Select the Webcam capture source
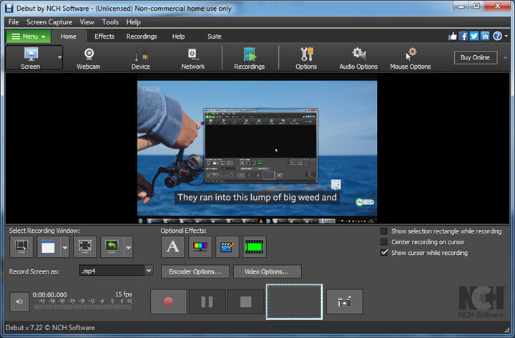 pyautogui.click(x=89, y=57)
